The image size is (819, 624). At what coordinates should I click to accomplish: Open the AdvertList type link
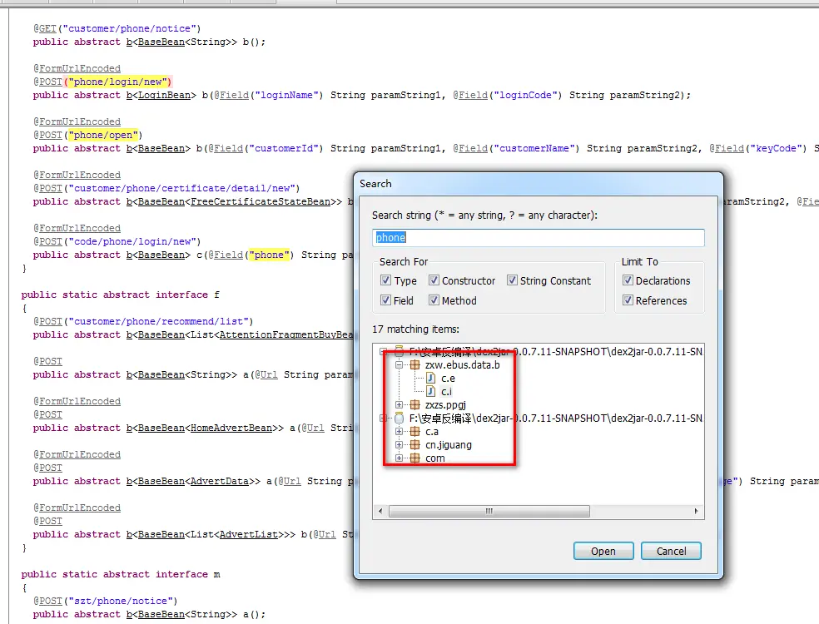click(x=249, y=534)
